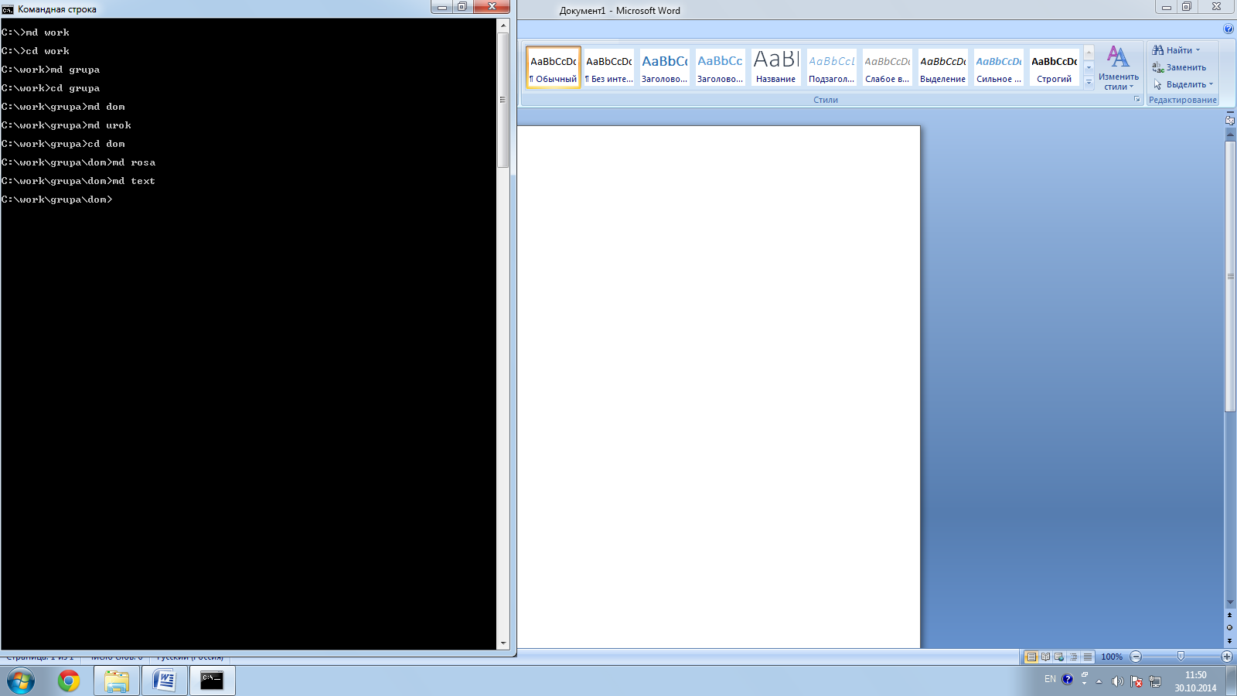The width and height of the screenshot is (1237, 696).
Task: Click Command Prompt scrollbar down arrow
Action: [x=503, y=643]
